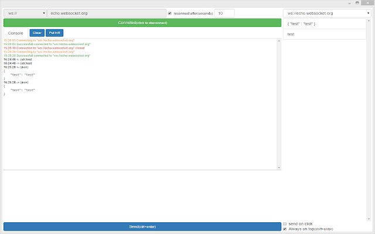Image resolution: width=375 pixels, height=234 pixels.
Task: Click the console scrollbar down arrow
Action: tap(279, 168)
